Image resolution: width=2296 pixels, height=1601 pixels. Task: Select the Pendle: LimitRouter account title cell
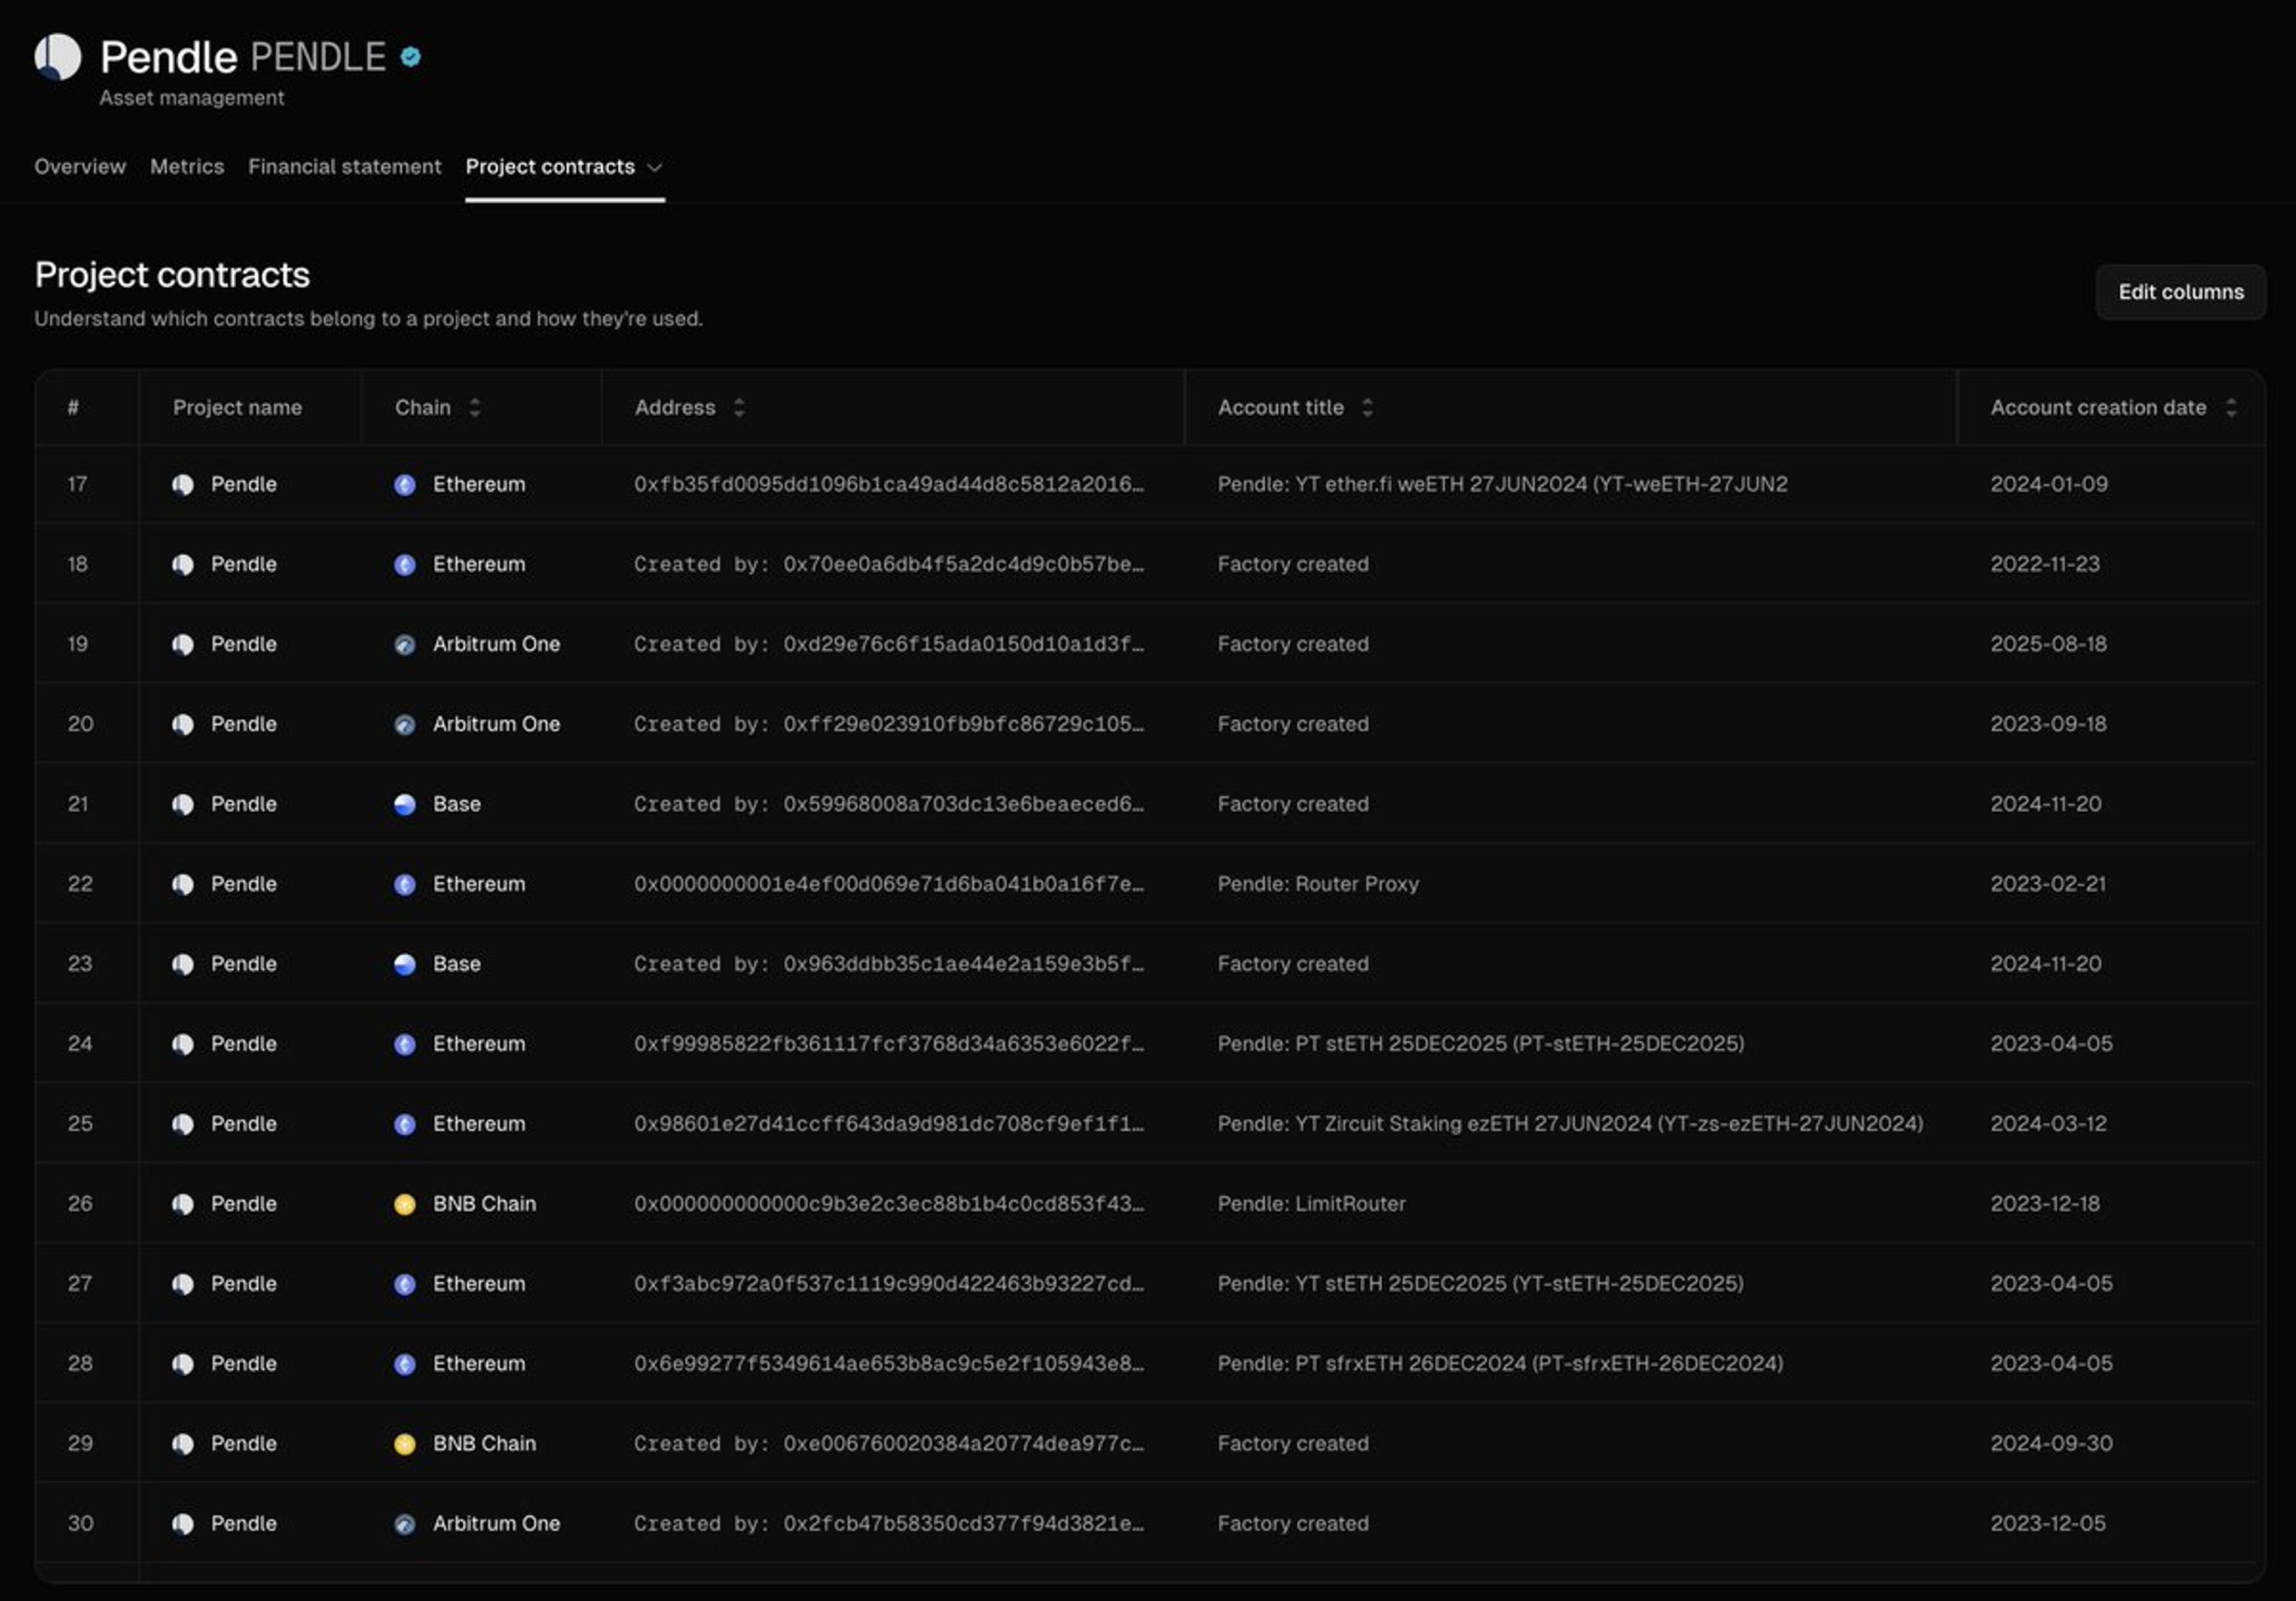(x=1311, y=1204)
